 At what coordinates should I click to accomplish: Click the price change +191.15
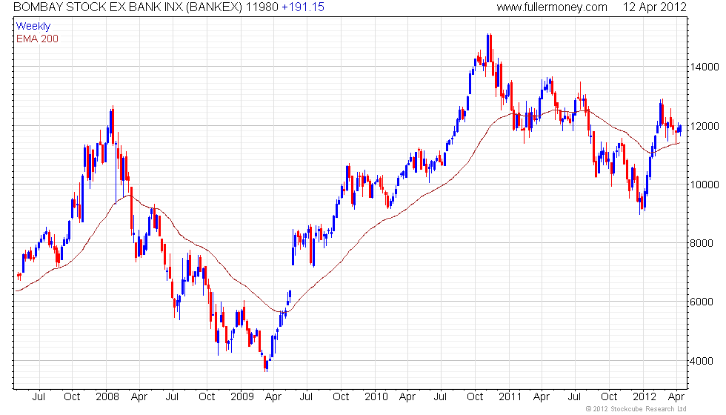[x=303, y=7]
